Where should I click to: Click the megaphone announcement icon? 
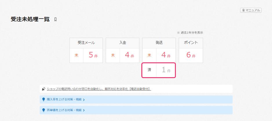43,89
